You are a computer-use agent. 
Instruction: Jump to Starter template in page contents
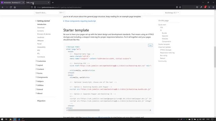pos(164,44)
